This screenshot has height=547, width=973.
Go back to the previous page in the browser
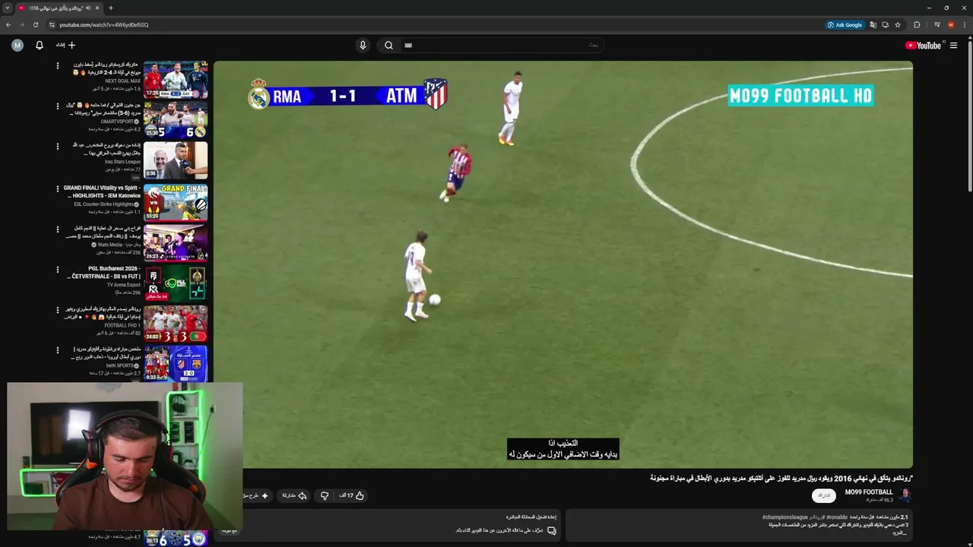point(8,24)
